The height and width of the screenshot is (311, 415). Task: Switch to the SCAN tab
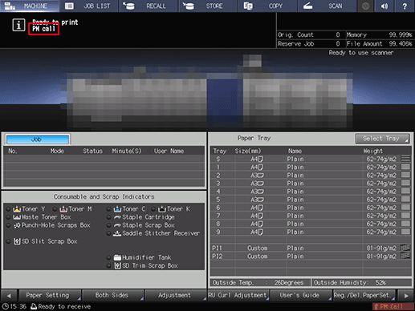pyautogui.click(x=328, y=6)
